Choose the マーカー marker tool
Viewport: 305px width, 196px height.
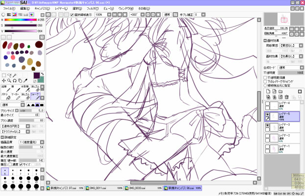coord(16,96)
